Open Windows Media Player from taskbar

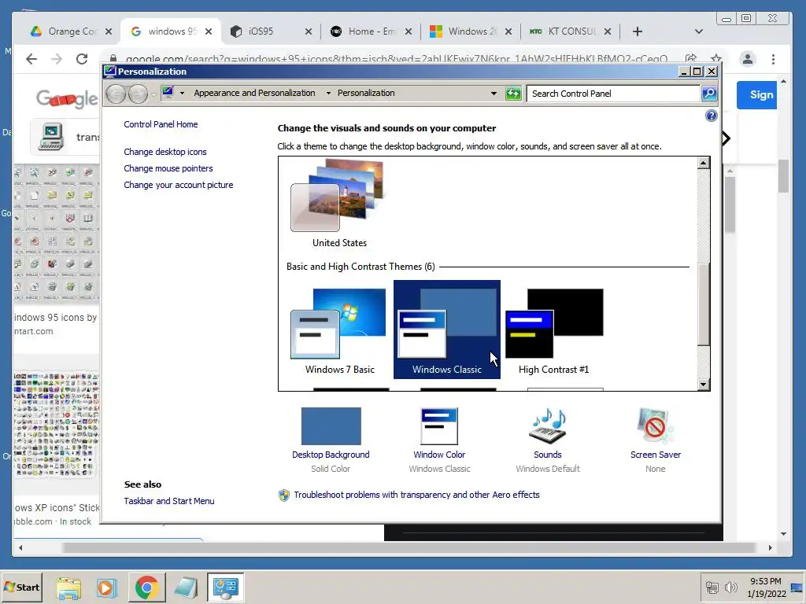[x=106, y=587]
